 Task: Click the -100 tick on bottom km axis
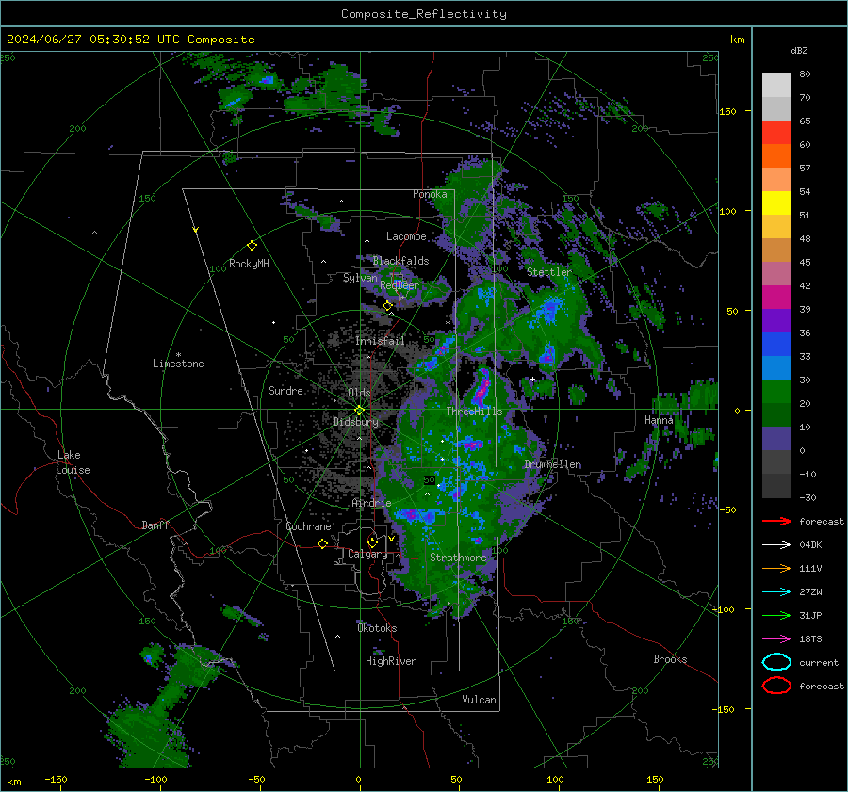155,779
